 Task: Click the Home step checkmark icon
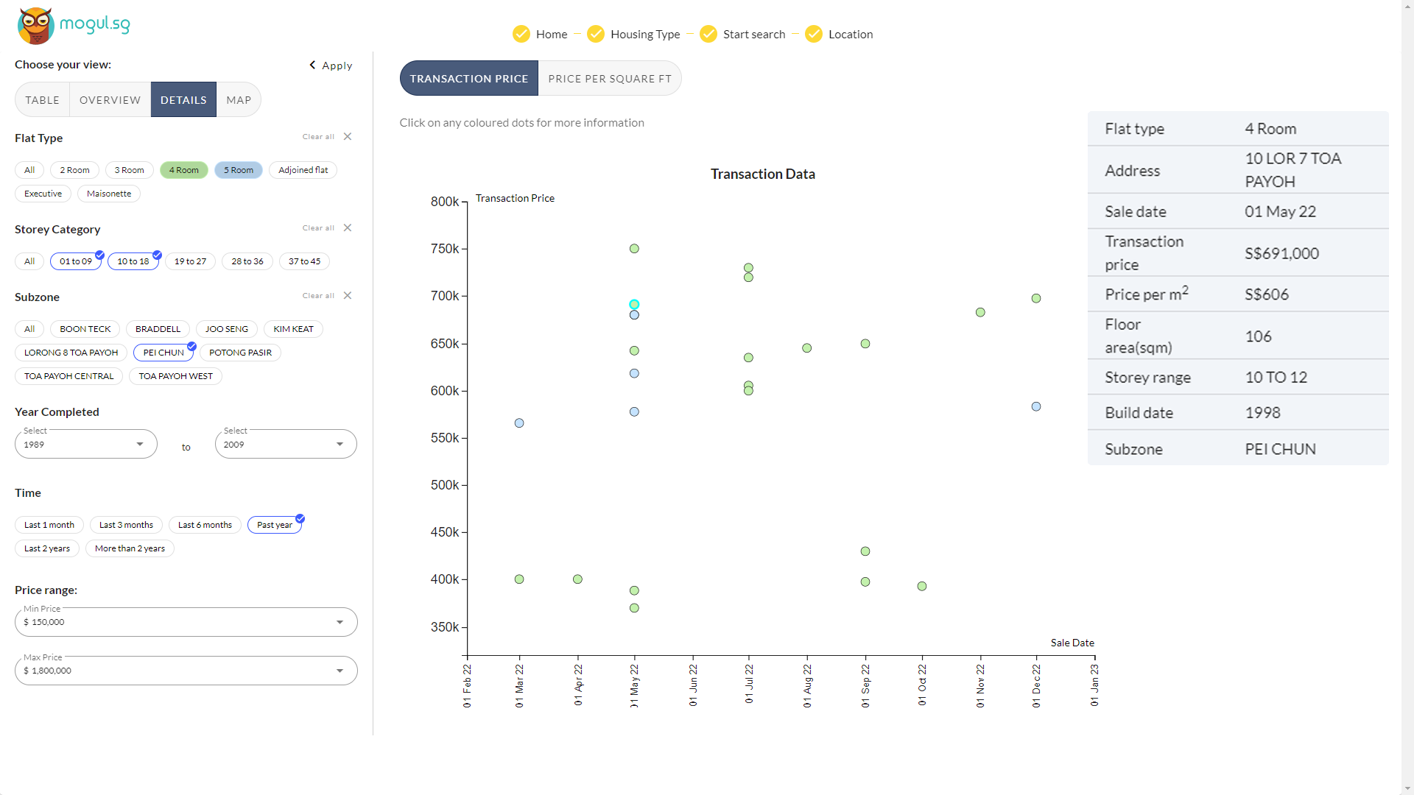521,34
